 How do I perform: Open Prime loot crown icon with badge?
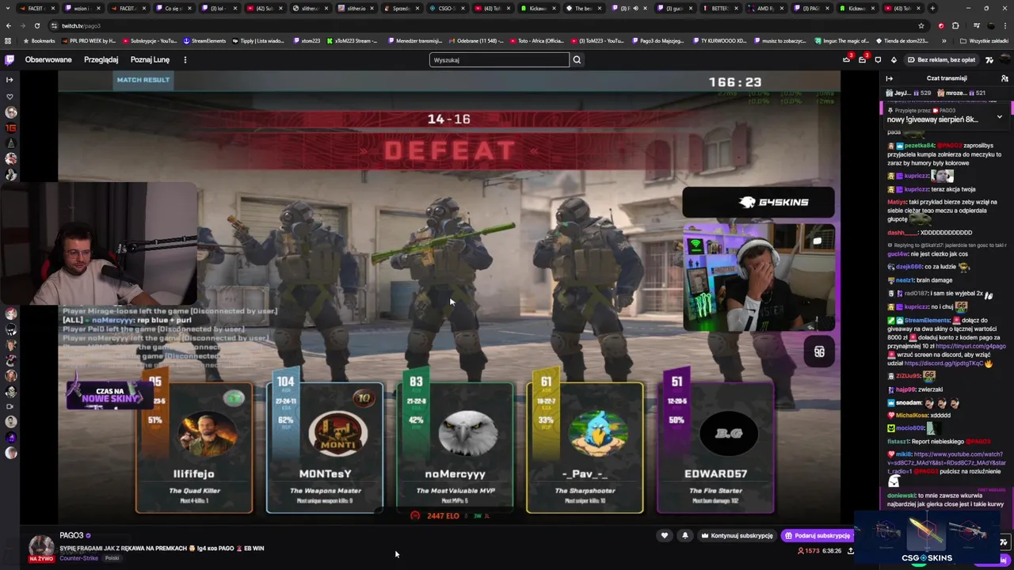tap(847, 60)
